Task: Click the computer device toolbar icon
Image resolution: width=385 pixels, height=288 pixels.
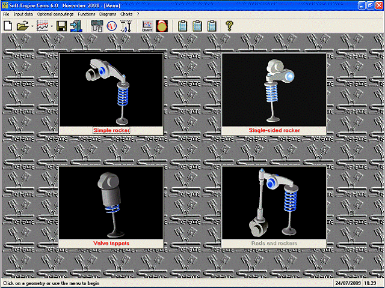Action: [x=97, y=26]
